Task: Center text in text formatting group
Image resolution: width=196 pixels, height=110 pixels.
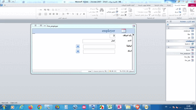Action: pos(53,14)
